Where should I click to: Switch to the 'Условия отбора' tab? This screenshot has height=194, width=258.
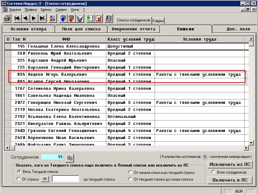click(28, 29)
